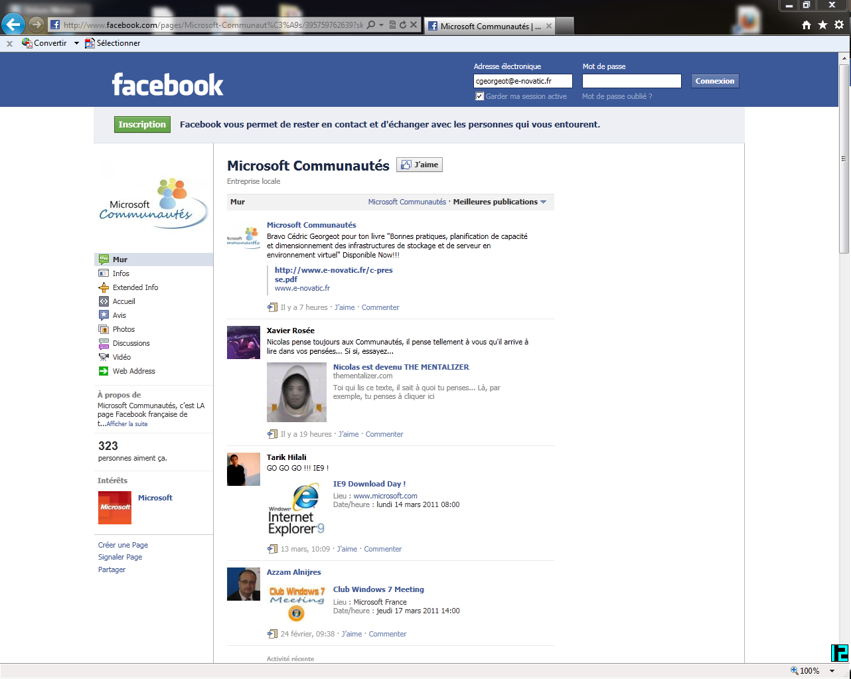
Task: Click the Mot de passe input field
Action: pyautogui.click(x=632, y=81)
